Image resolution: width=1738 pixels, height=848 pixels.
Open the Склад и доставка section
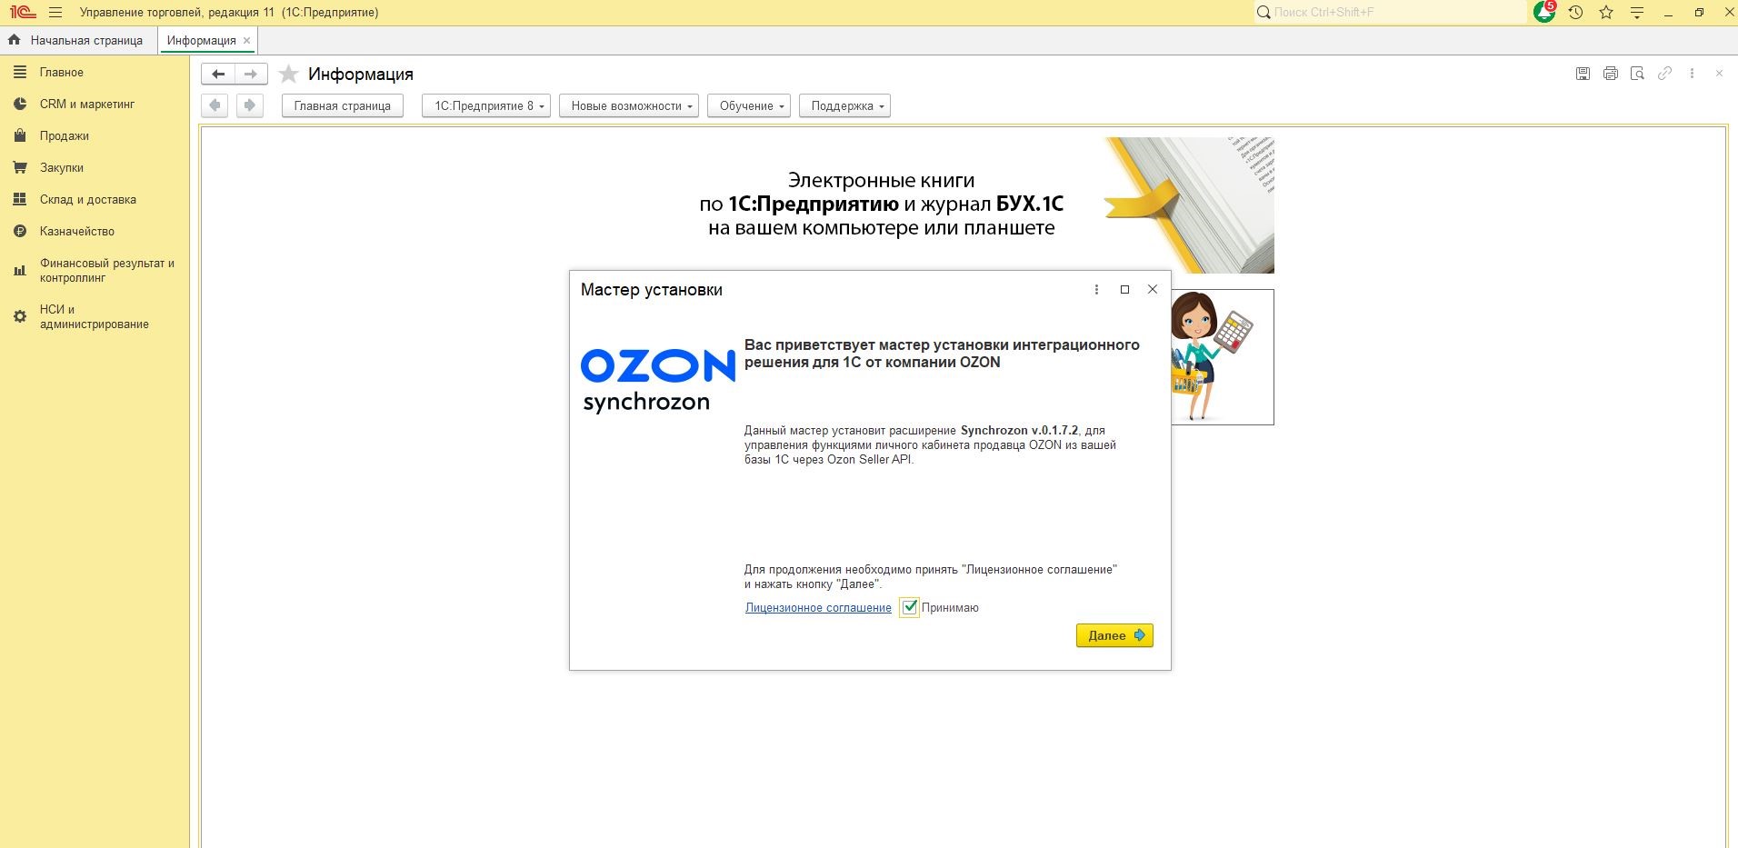pos(88,199)
